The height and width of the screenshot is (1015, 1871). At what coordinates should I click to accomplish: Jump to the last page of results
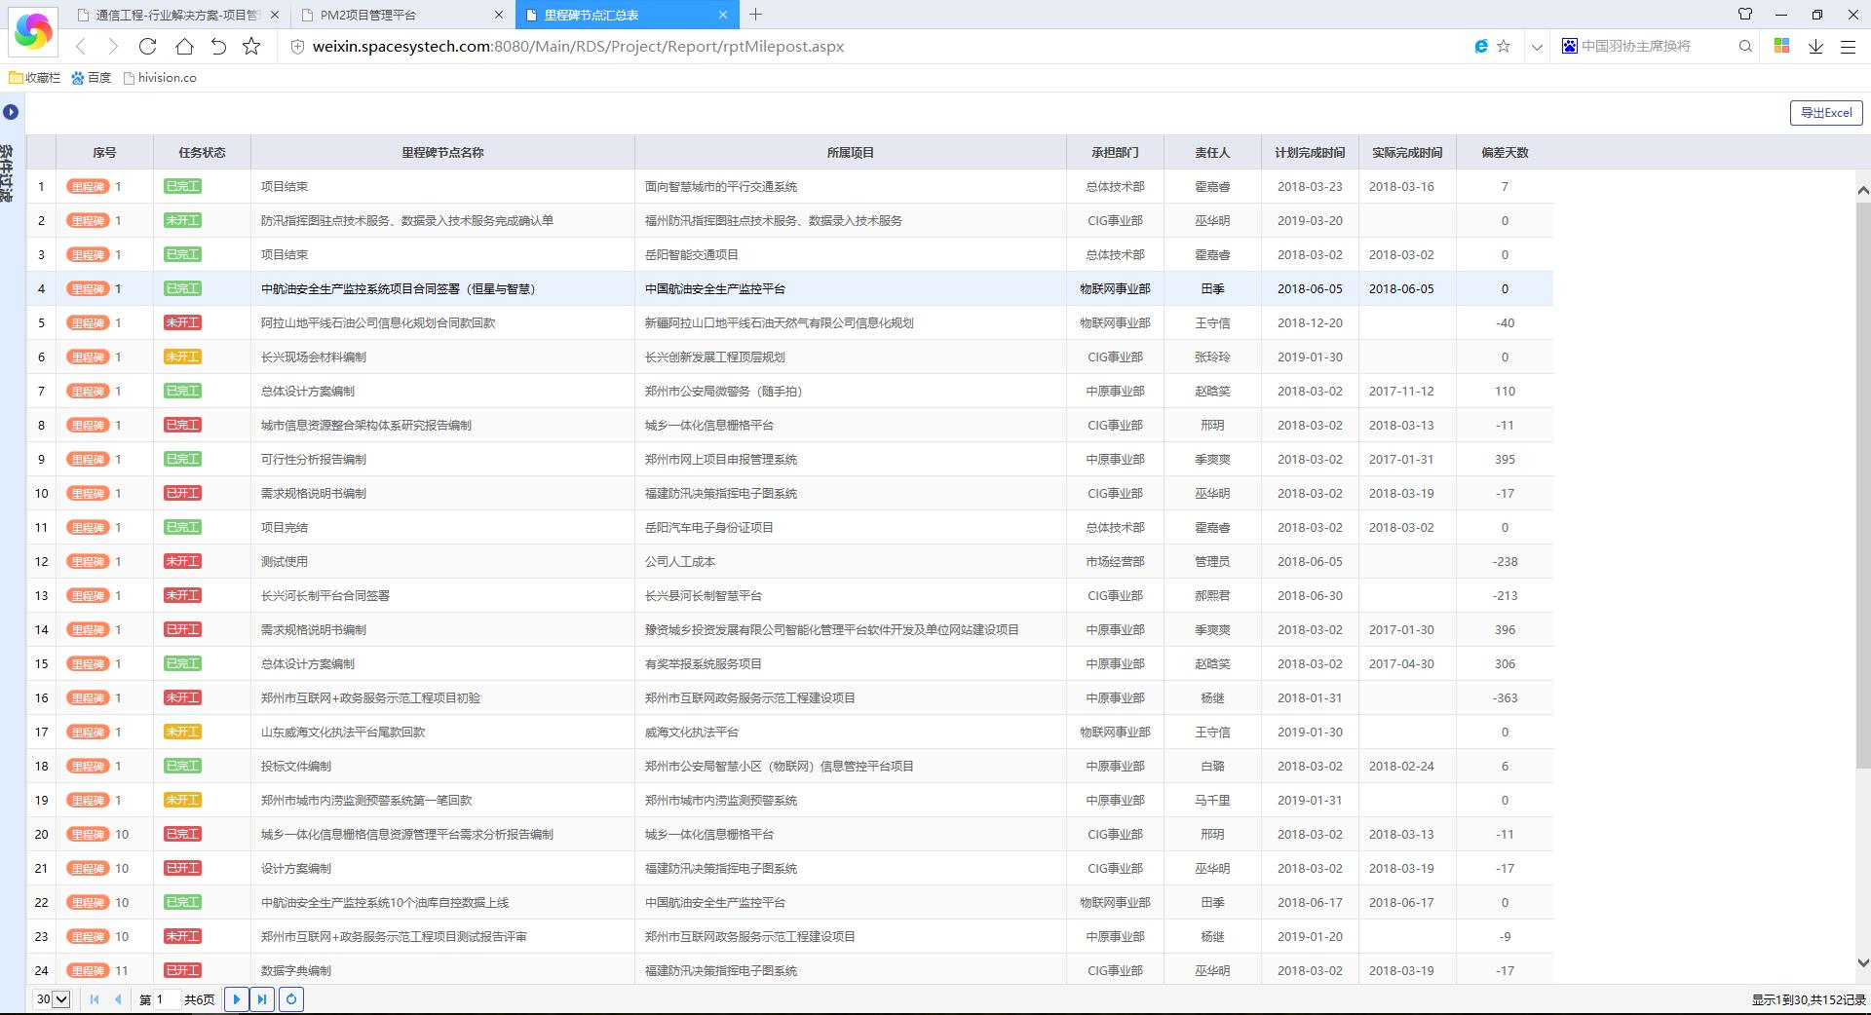(262, 998)
